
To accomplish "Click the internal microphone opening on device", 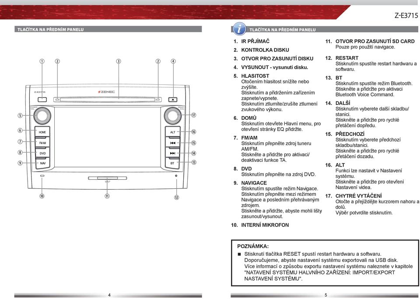I will tap(42, 176).
